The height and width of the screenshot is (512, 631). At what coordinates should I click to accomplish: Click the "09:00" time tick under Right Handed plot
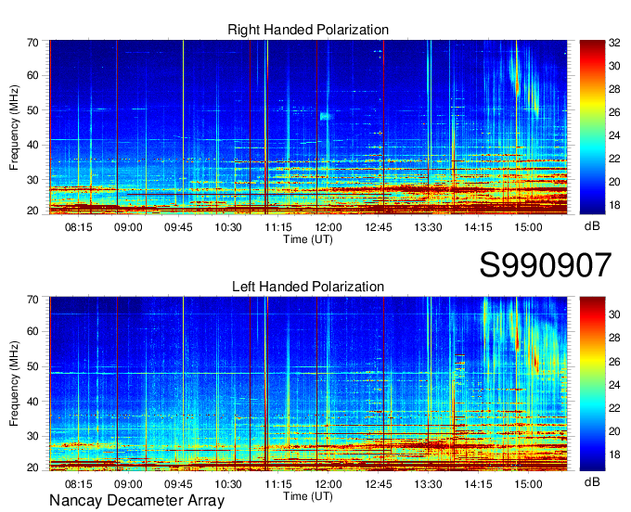pos(128,227)
